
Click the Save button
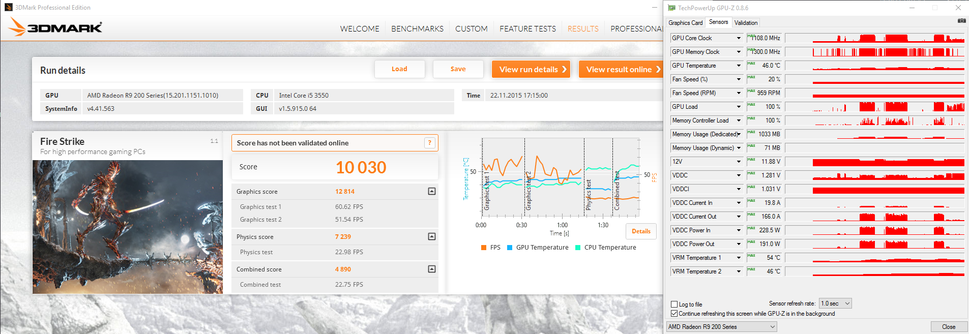tap(458, 69)
